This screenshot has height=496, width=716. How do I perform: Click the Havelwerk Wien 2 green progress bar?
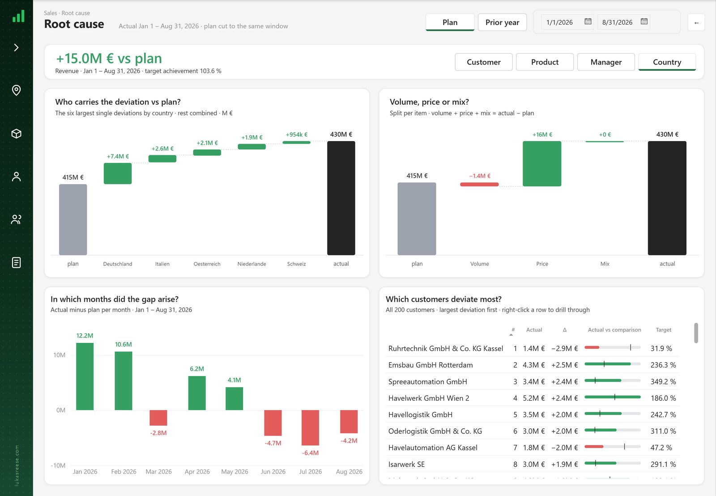click(612, 397)
